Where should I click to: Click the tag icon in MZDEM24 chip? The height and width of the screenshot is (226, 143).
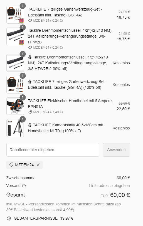click(11, 165)
